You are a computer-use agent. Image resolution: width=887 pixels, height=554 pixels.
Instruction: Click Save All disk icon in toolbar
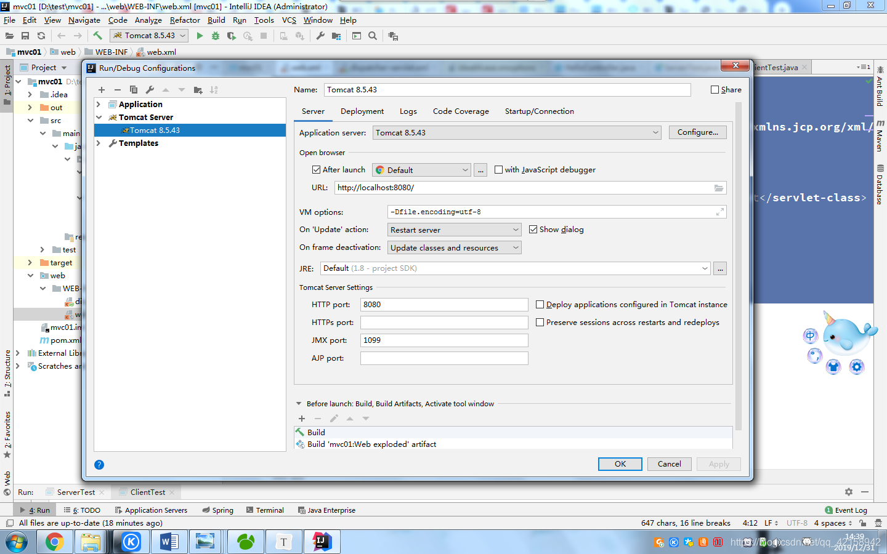pyautogui.click(x=25, y=36)
